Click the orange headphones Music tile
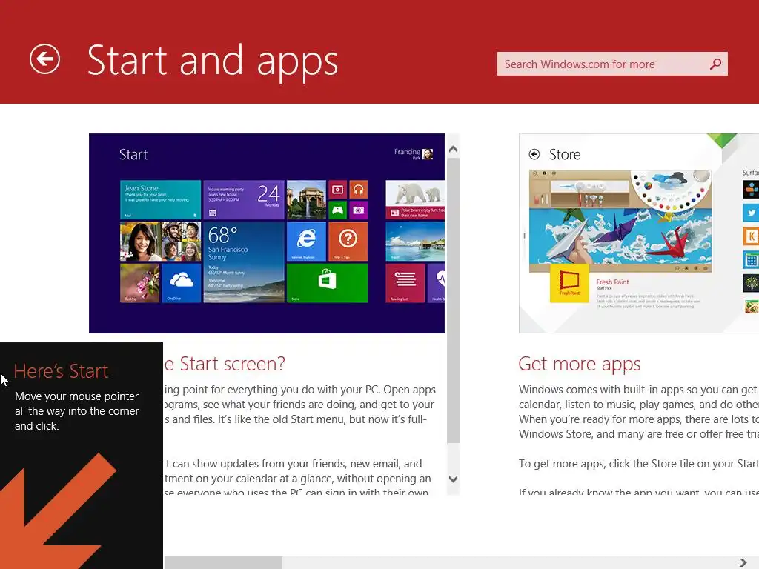The image size is (759, 569). 358,189
